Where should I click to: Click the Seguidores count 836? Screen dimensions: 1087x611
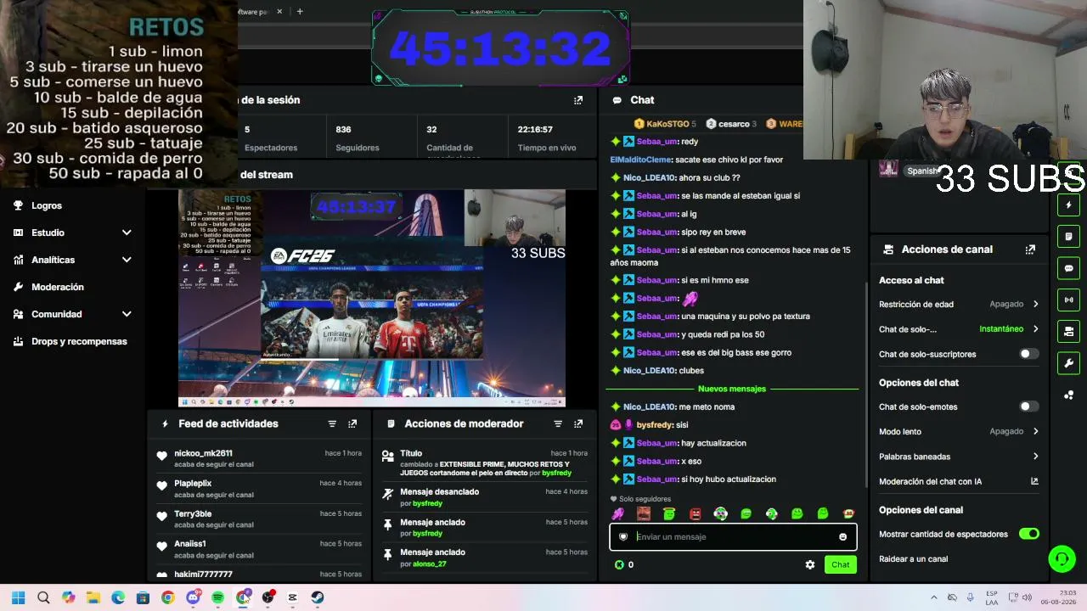343,130
